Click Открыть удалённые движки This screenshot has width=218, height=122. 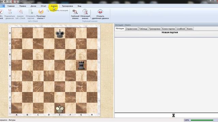point(100,14)
